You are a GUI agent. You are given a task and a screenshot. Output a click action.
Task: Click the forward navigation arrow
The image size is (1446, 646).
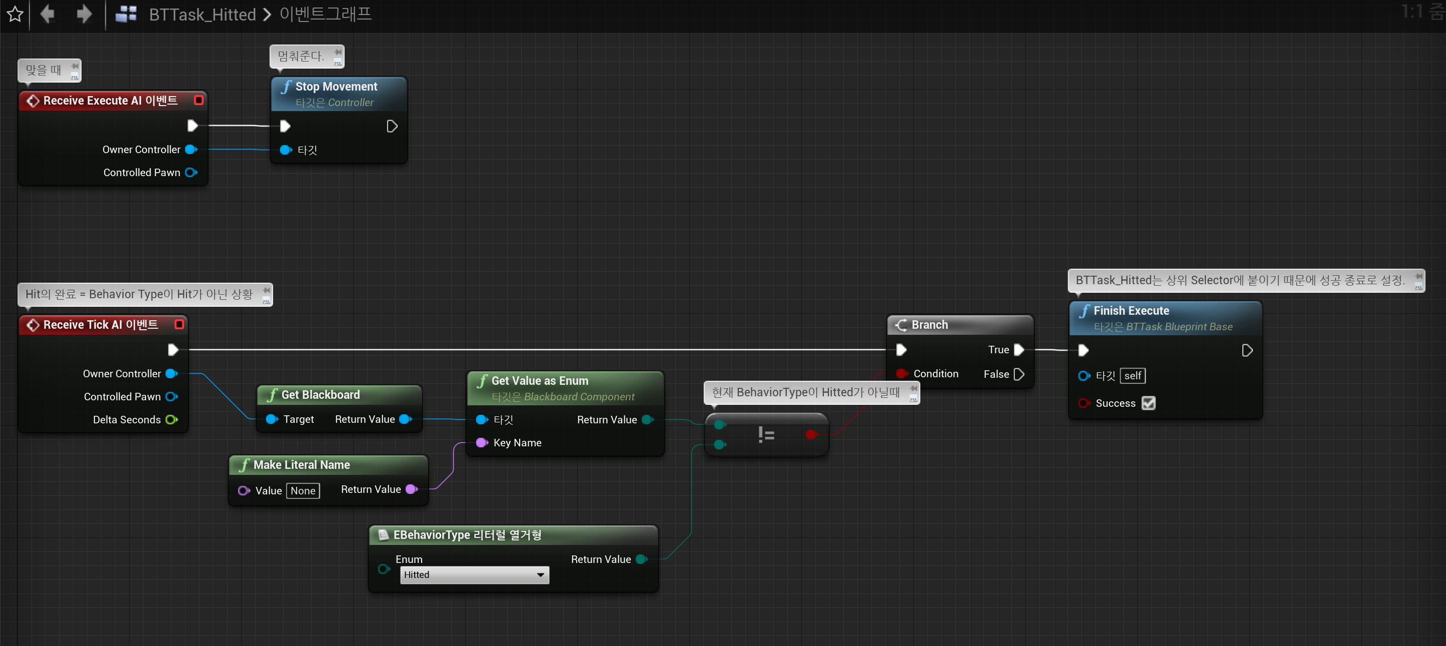coord(84,14)
